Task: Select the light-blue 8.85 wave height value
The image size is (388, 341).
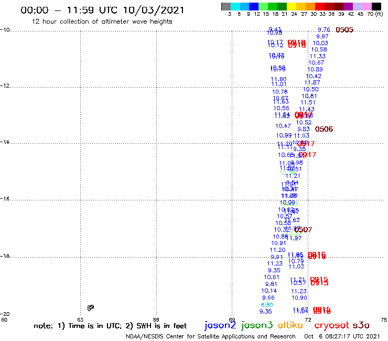Action: click(x=267, y=305)
